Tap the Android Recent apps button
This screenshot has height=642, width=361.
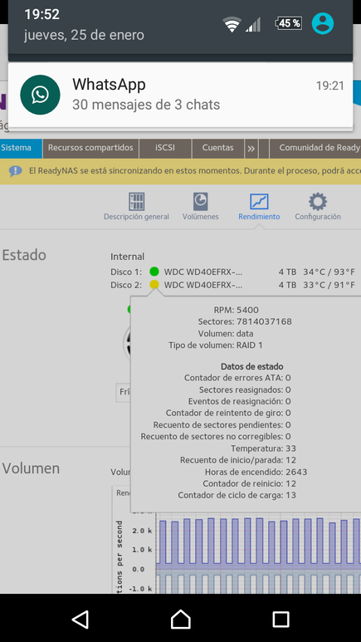[281, 619]
